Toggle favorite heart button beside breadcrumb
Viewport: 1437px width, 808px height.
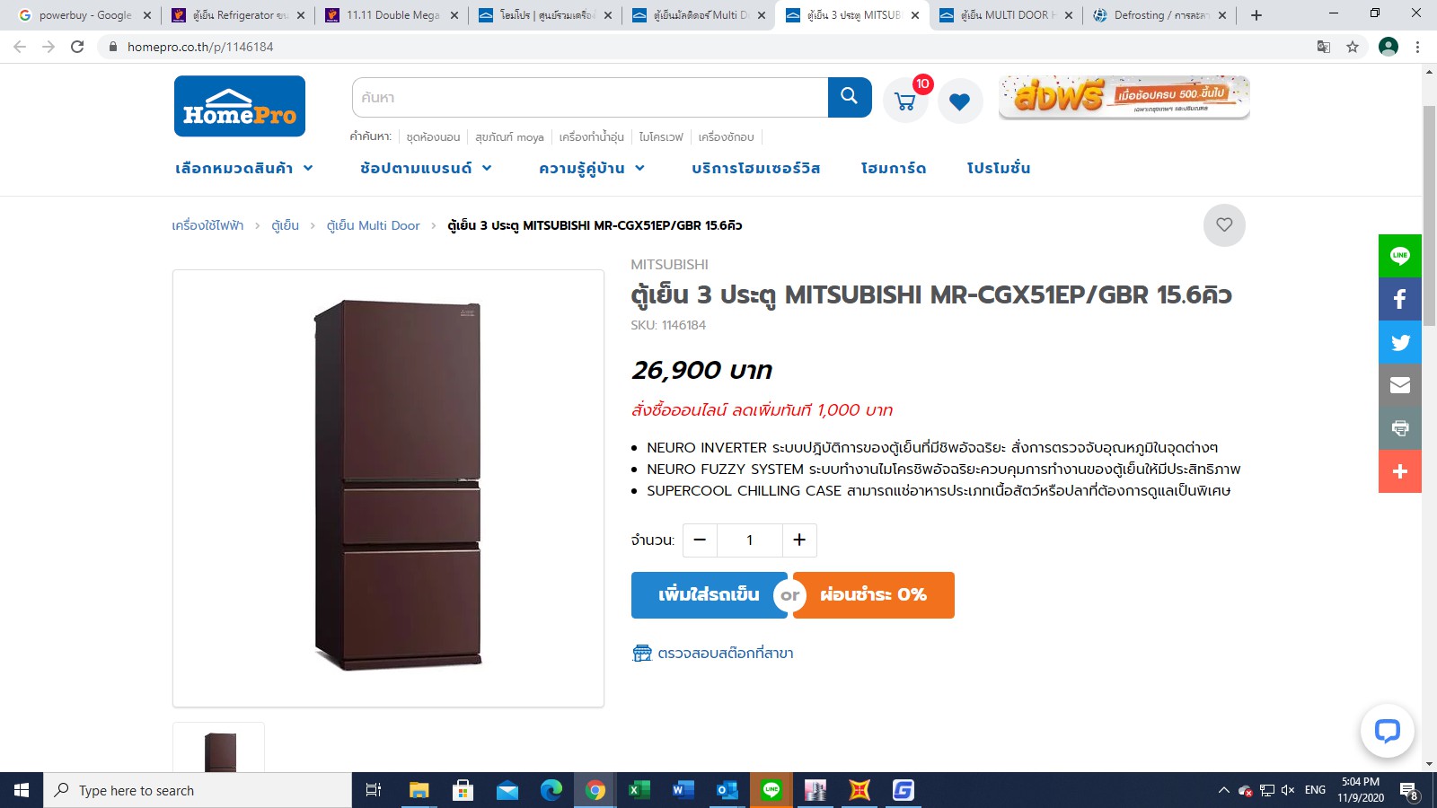click(x=1224, y=225)
